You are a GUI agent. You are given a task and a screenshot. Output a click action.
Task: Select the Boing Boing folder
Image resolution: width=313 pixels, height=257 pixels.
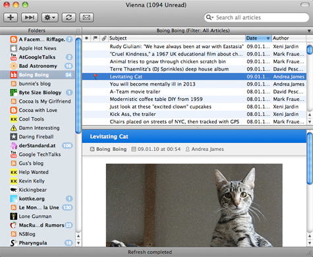pos(38,75)
